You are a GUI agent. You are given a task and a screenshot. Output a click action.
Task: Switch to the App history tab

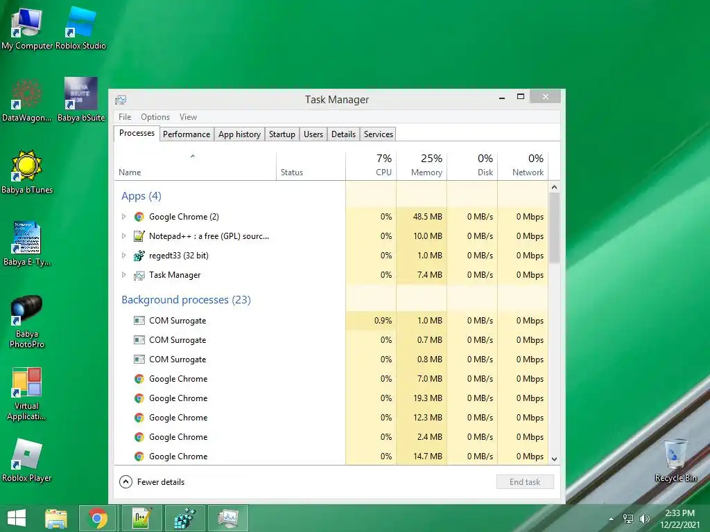pyautogui.click(x=239, y=134)
